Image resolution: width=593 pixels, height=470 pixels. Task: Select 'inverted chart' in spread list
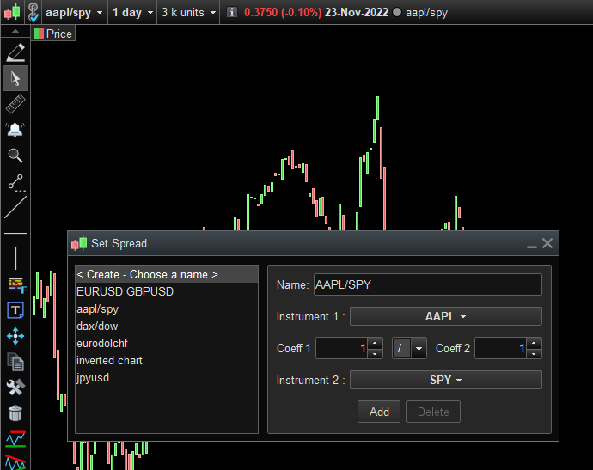coord(167,360)
